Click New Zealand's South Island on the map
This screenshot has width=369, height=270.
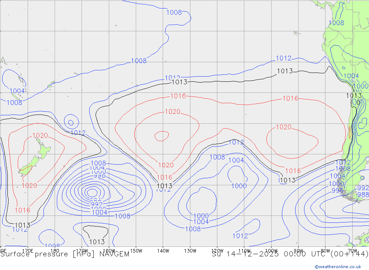pyautogui.click(x=29, y=166)
